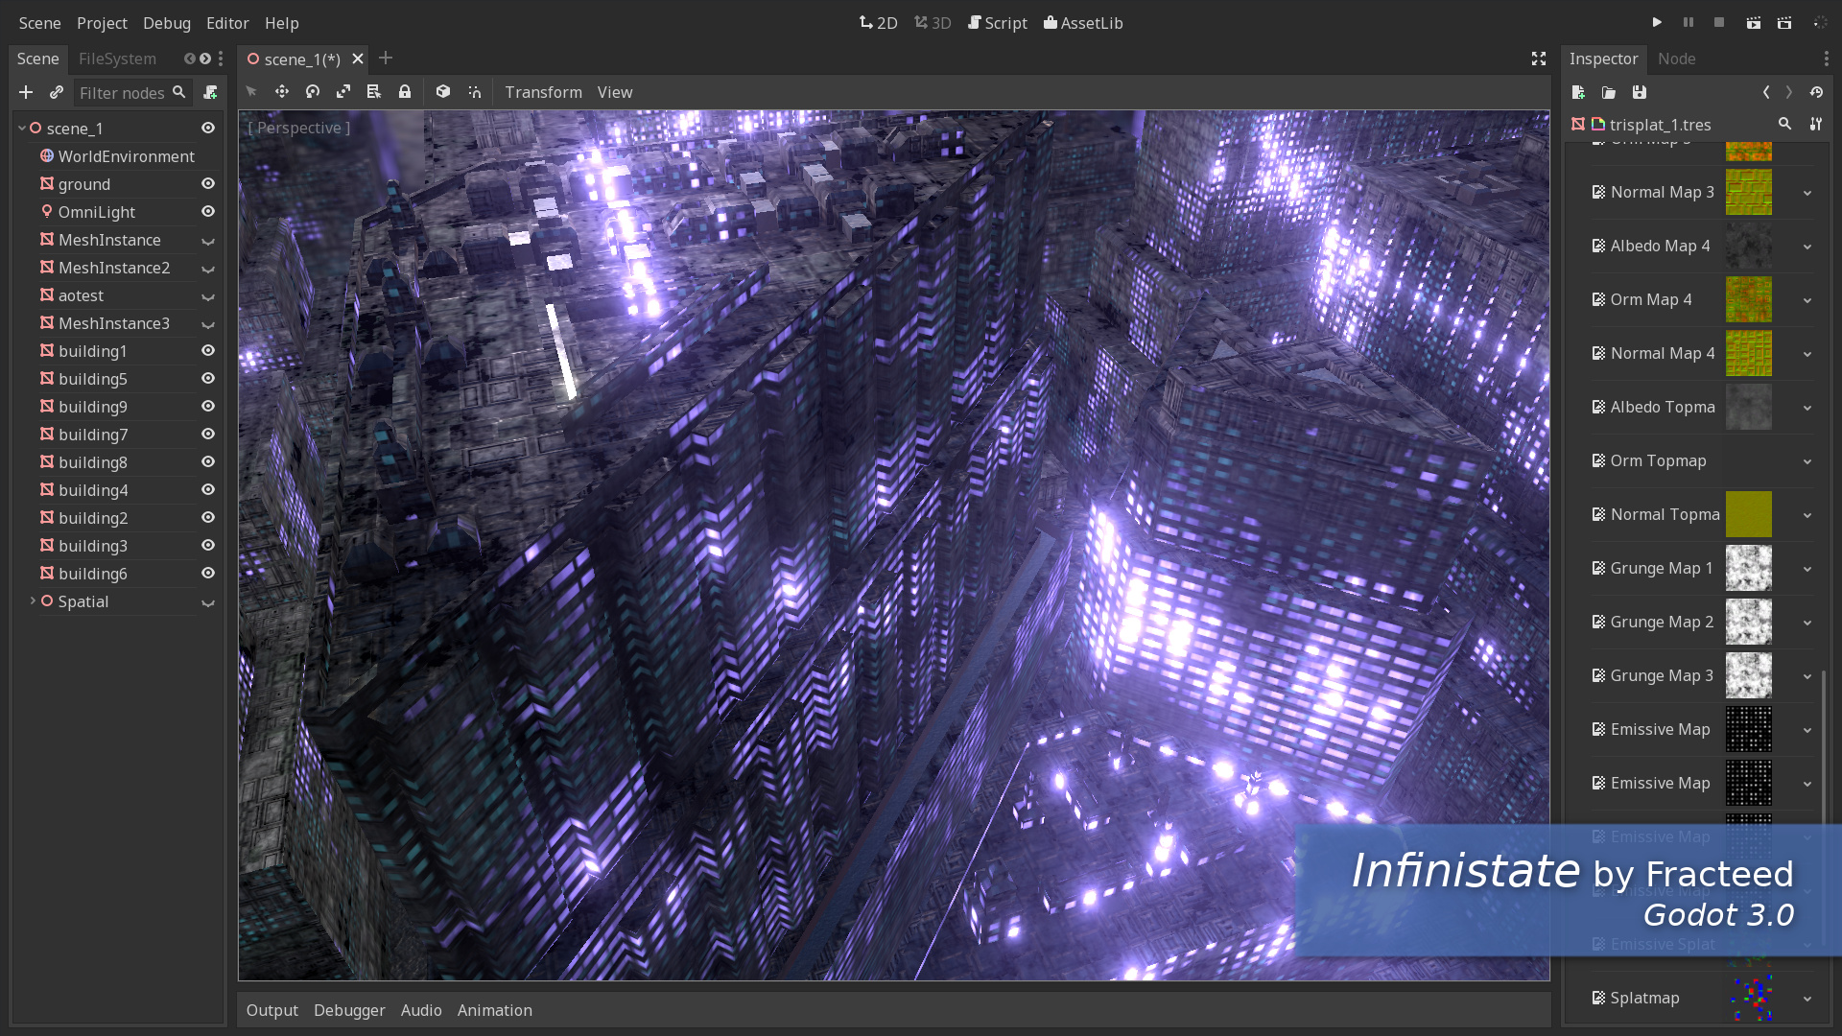Open snap settings with the magnet icon
This screenshot has height=1036, width=1842.
[x=474, y=91]
